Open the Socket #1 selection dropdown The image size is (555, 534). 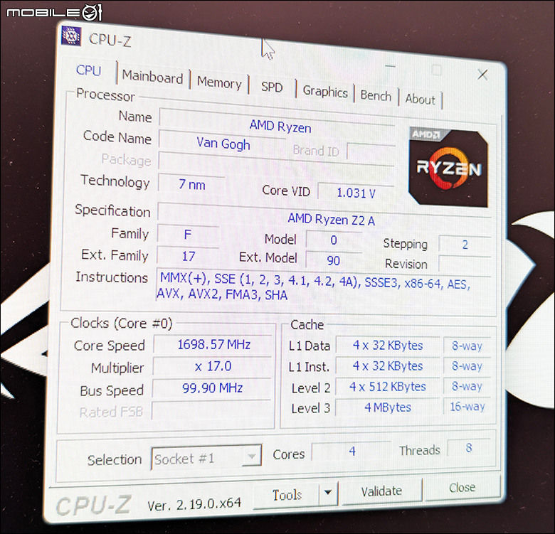tap(206, 458)
